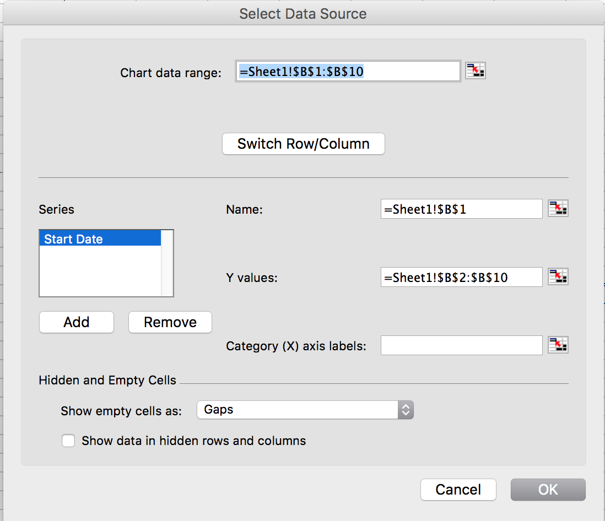The width and height of the screenshot is (605, 521).
Task: Click range selector icon for Category axis labels
Action: tap(558, 345)
